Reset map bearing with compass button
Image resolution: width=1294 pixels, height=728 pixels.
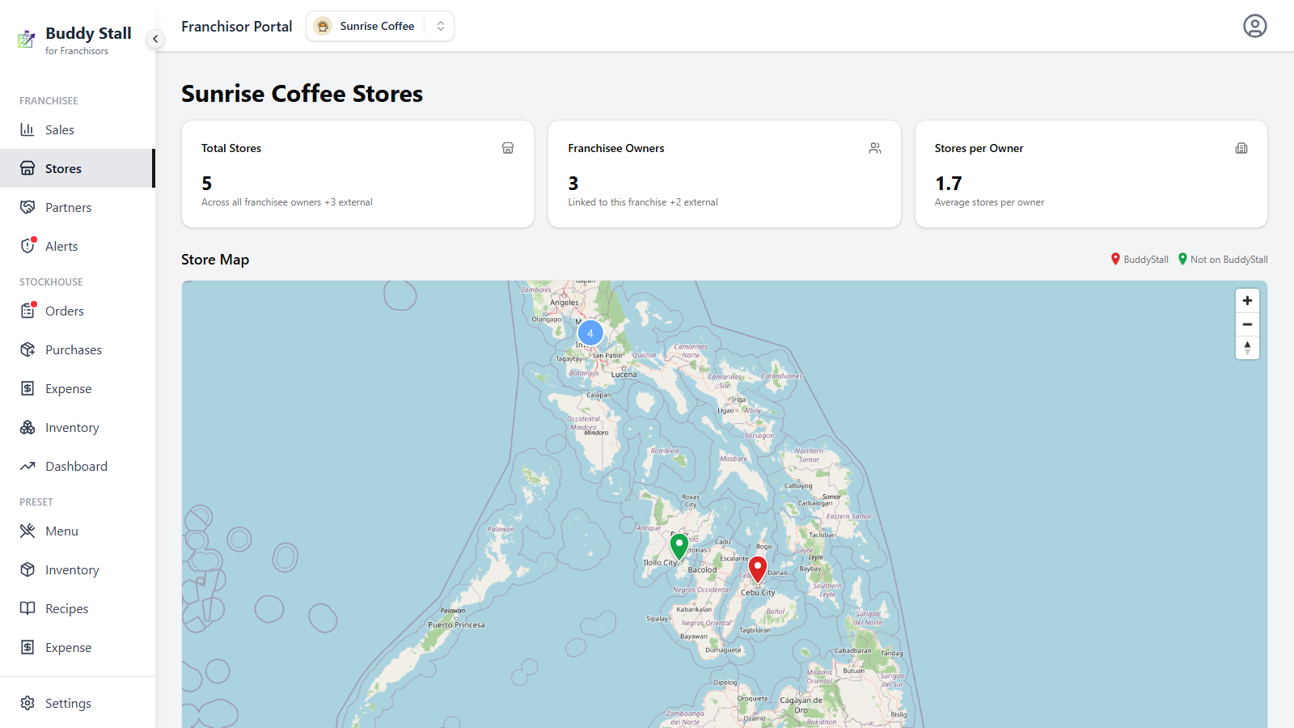tap(1247, 348)
